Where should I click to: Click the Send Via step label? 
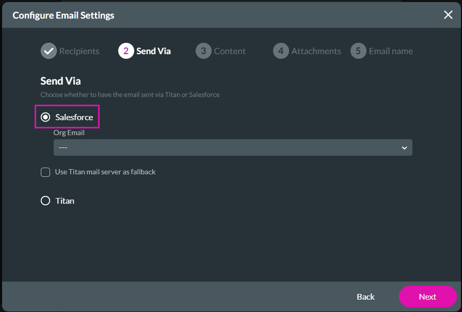pos(153,51)
